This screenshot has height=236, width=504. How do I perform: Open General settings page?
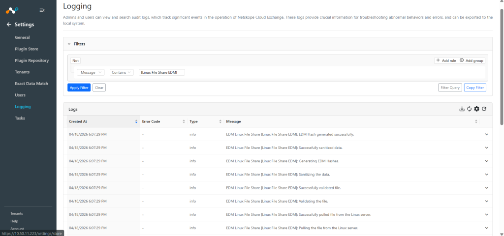pyautogui.click(x=22, y=37)
